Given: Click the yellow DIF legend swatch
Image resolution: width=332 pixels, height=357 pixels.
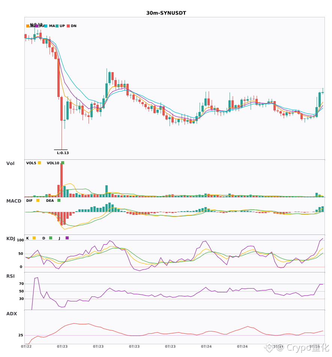Looking at the screenshot, I should (38, 200).
